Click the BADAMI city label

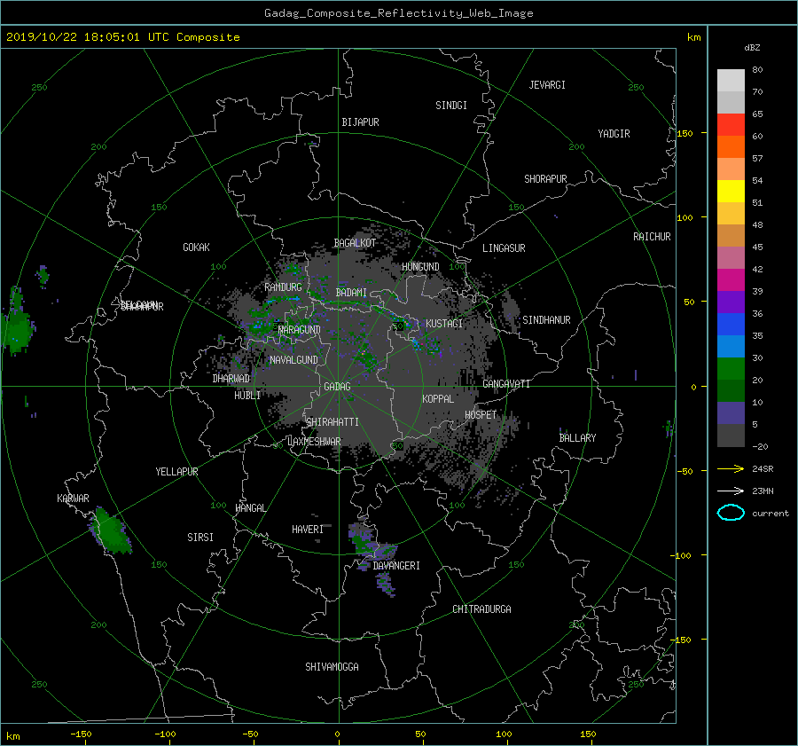[351, 293]
